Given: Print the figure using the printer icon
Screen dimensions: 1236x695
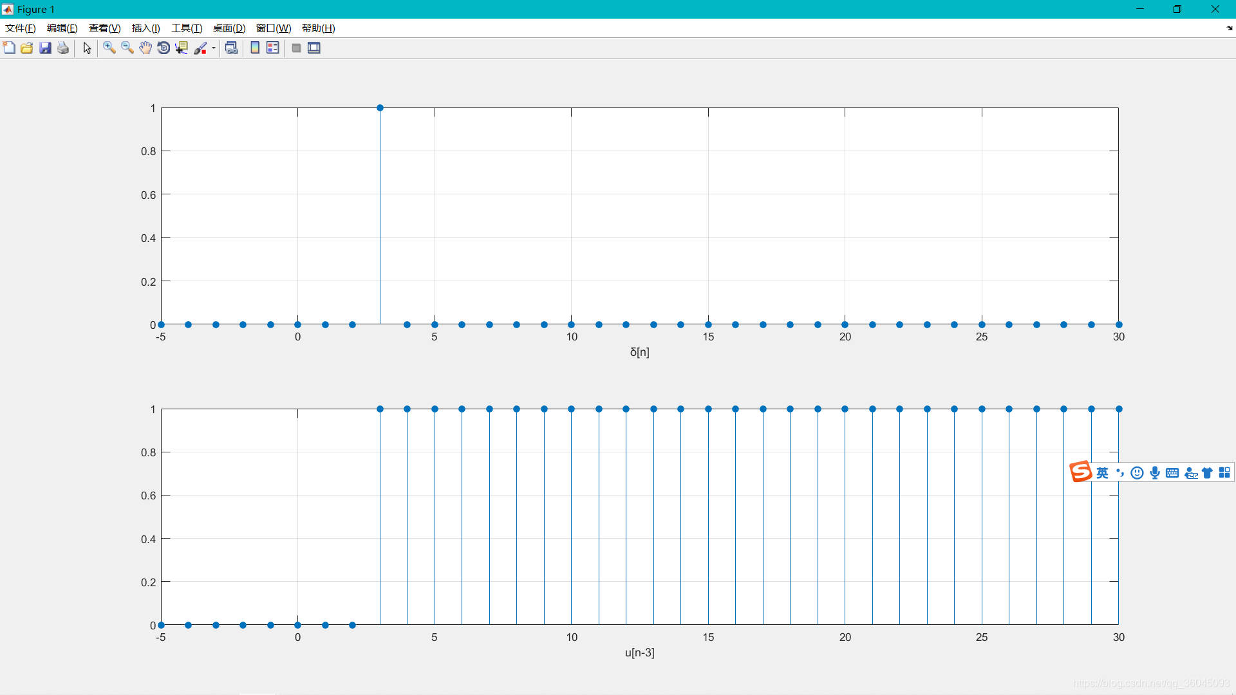Looking at the screenshot, I should 63,48.
